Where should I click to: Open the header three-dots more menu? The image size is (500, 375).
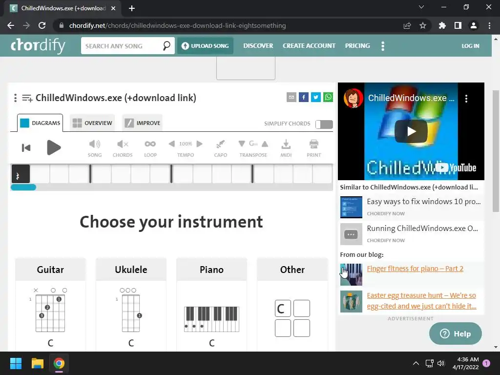coord(383,46)
